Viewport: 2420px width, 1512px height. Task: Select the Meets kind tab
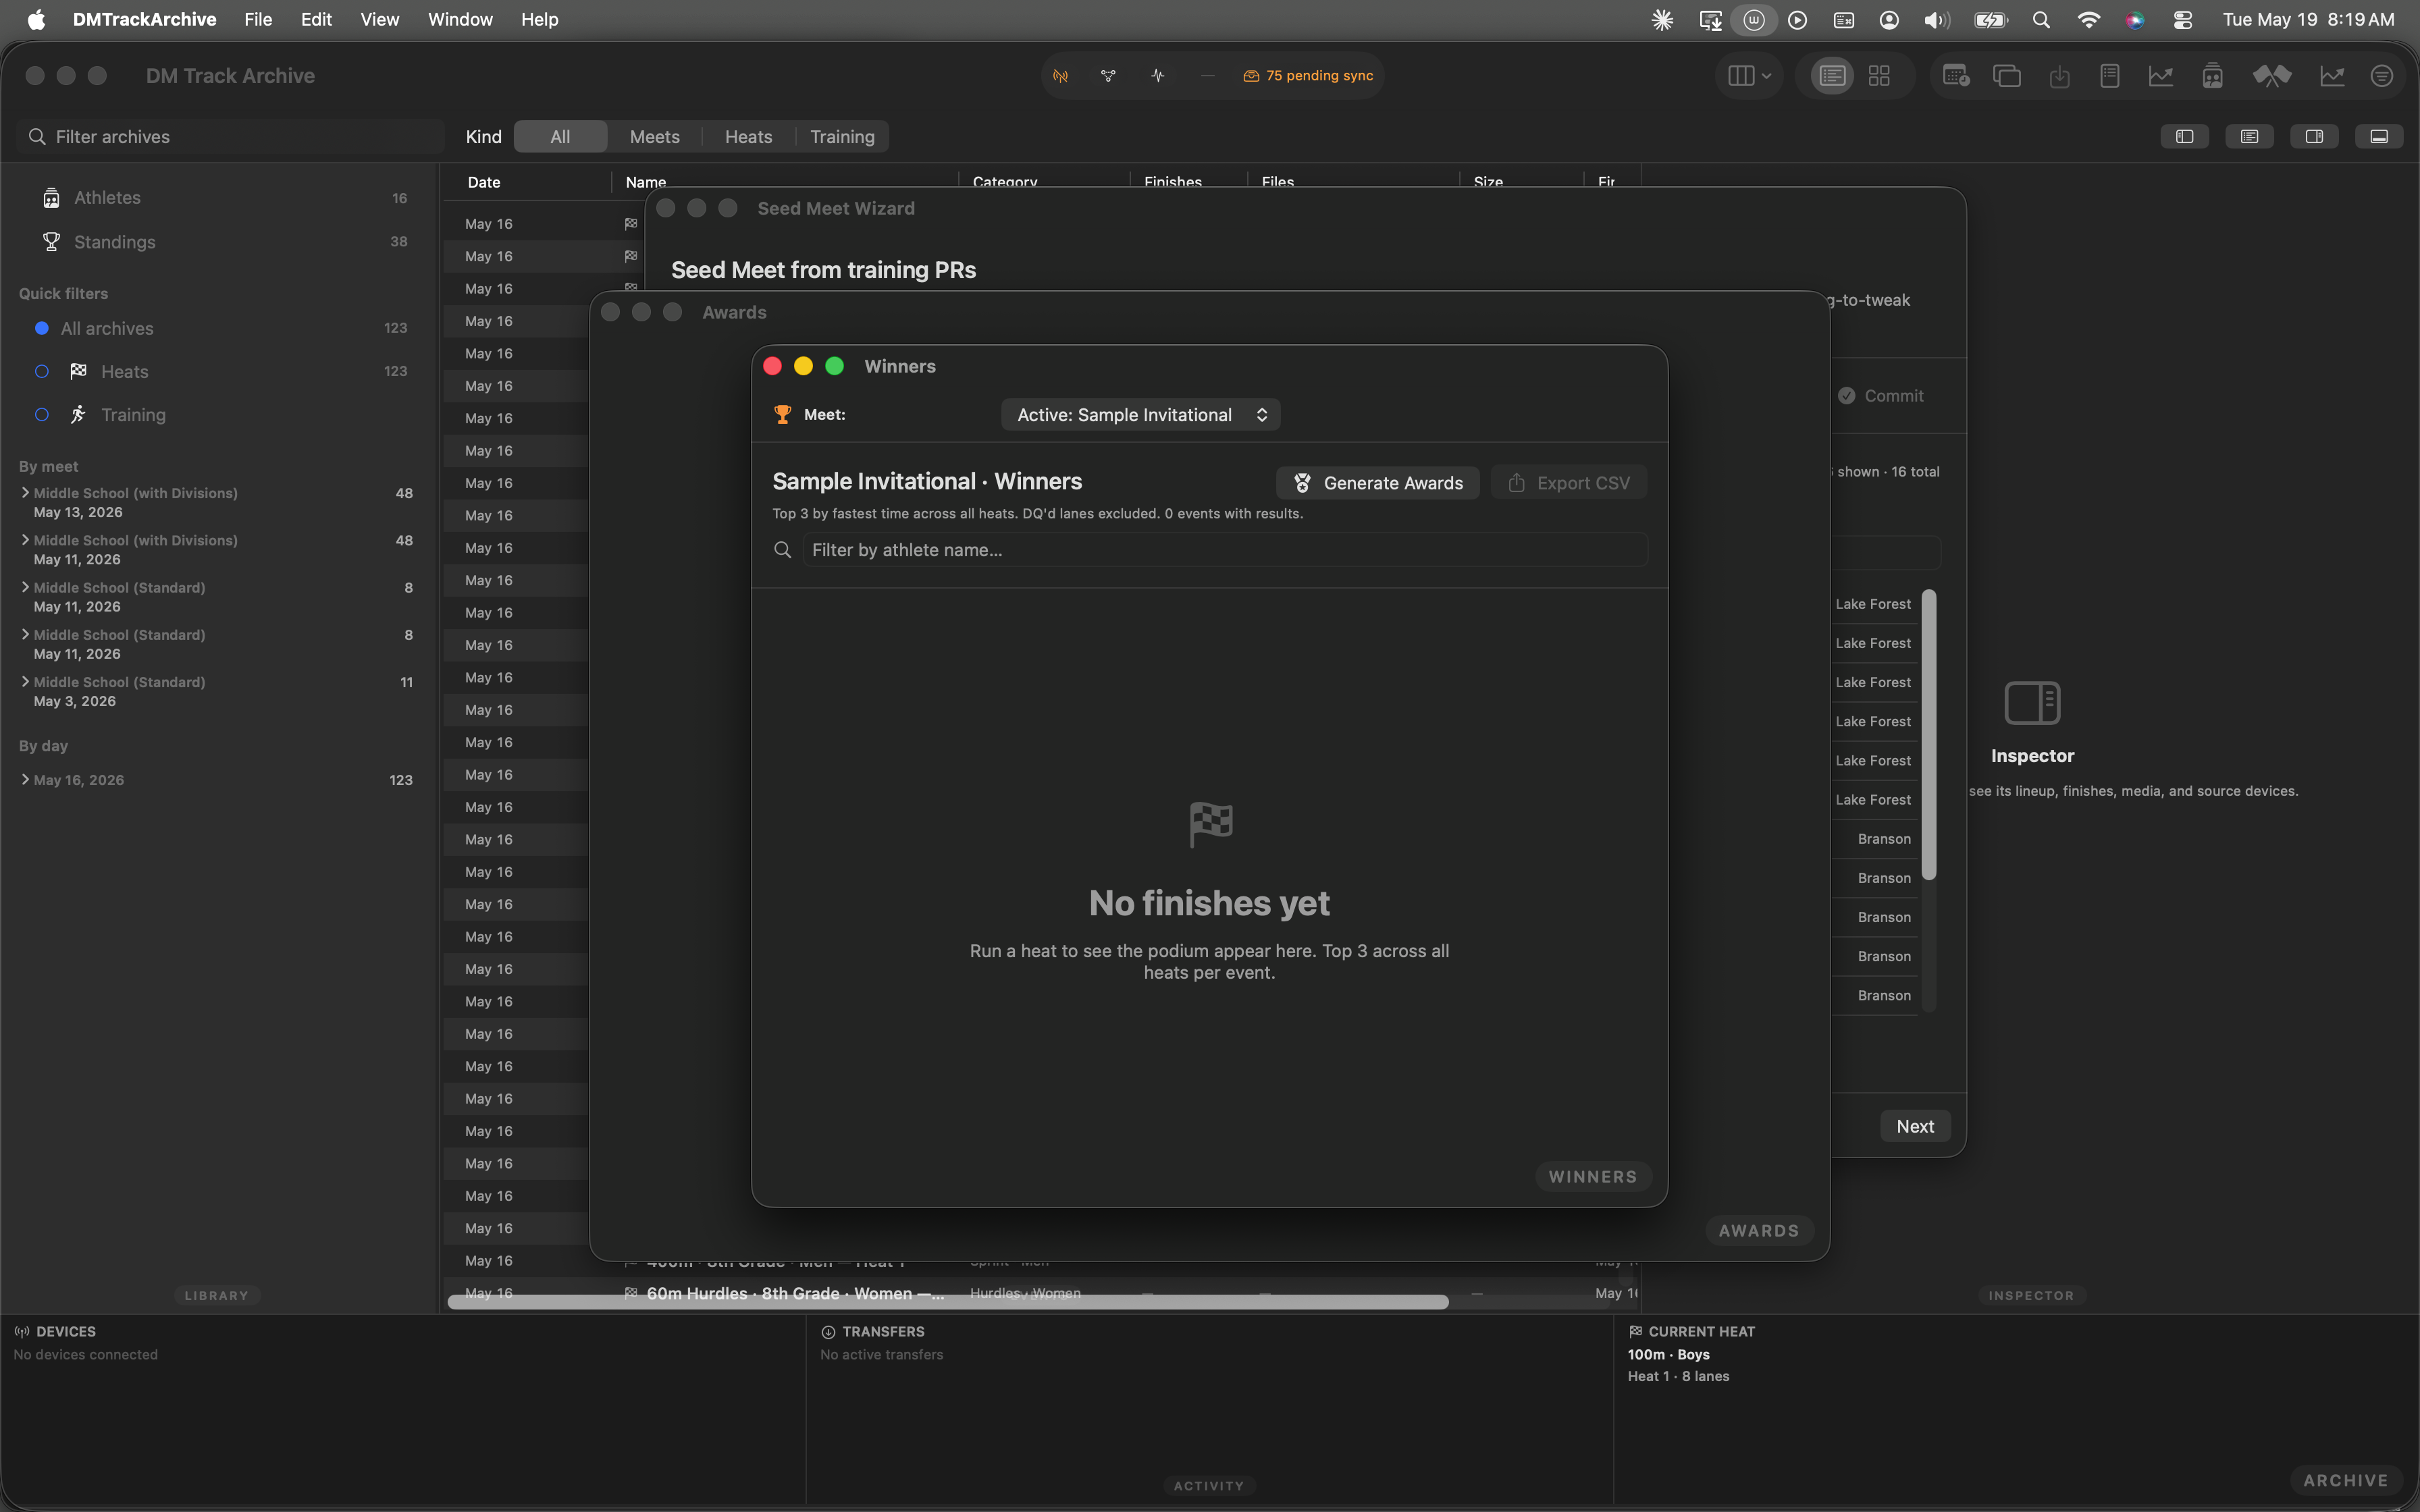[654, 137]
